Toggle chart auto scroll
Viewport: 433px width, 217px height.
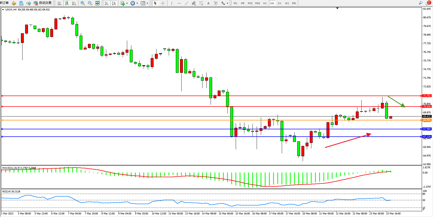[x=106, y=3]
